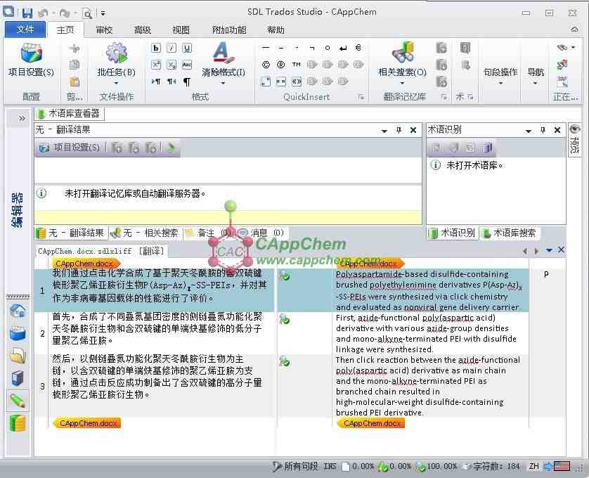The width and height of the screenshot is (589, 478).
Task: Apply bold formatting button
Action: pos(156,48)
